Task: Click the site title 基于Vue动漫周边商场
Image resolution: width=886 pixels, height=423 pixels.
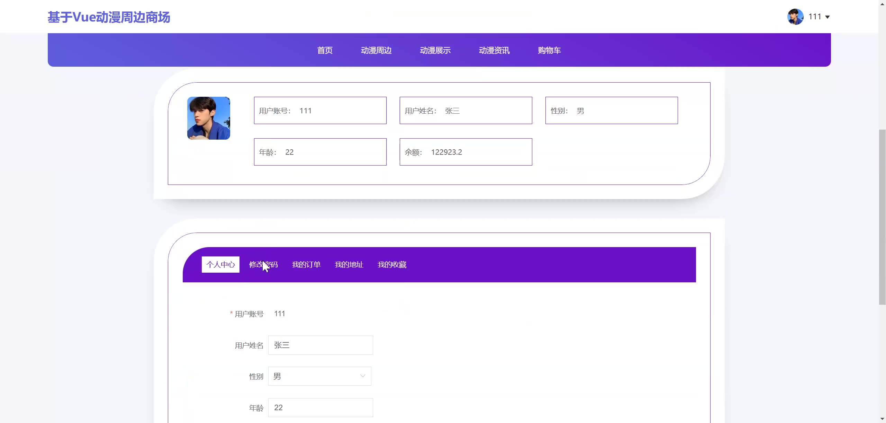Action: (x=109, y=17)
